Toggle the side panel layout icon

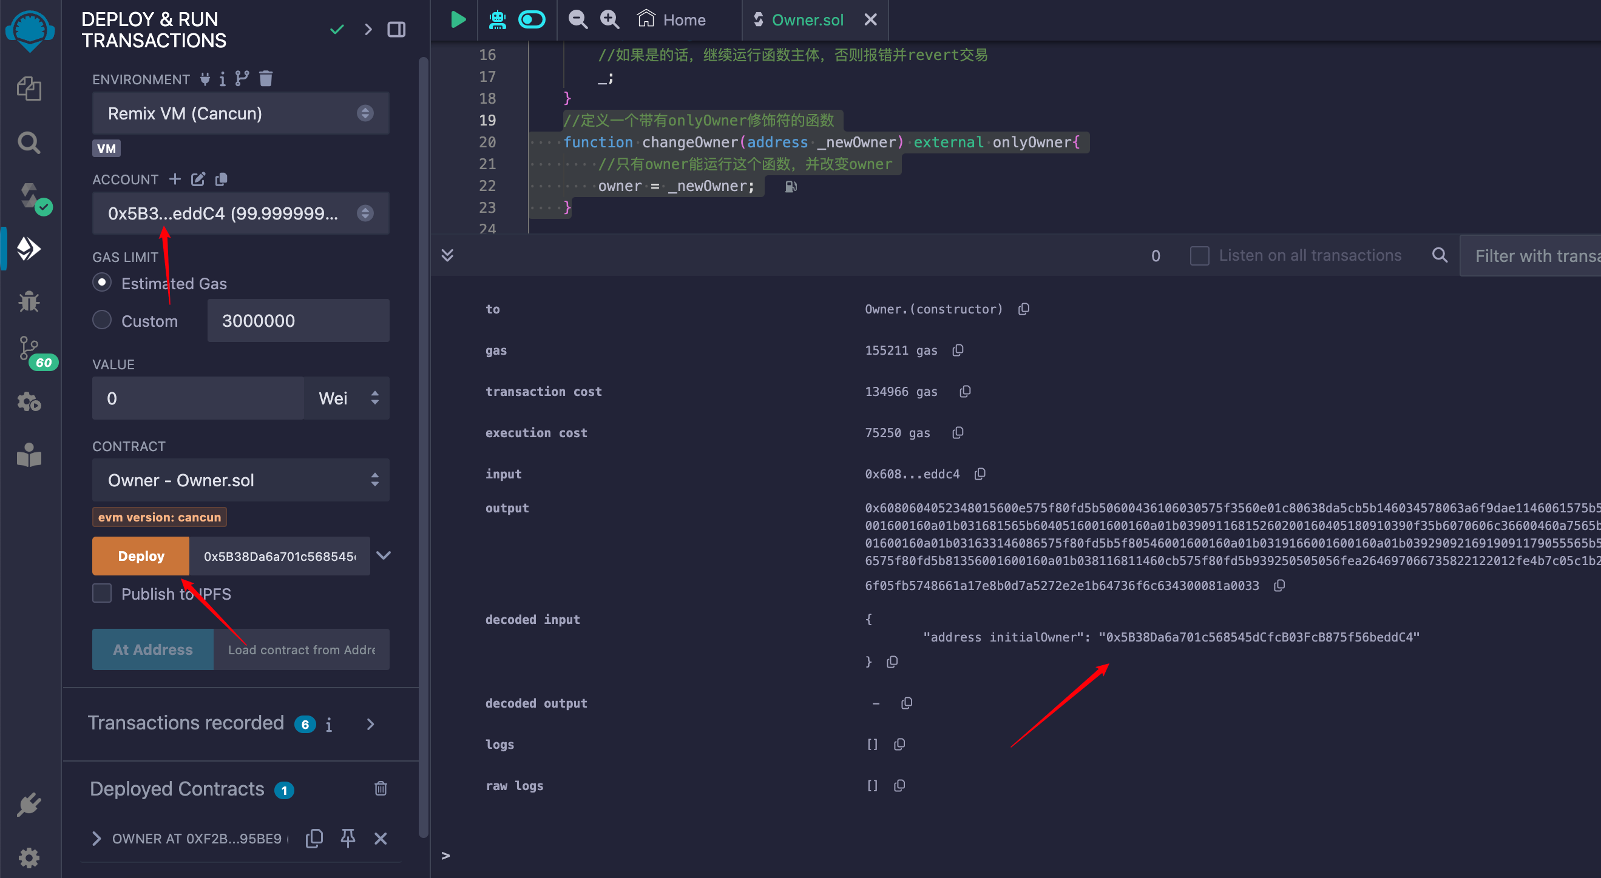tap(396, 29)
